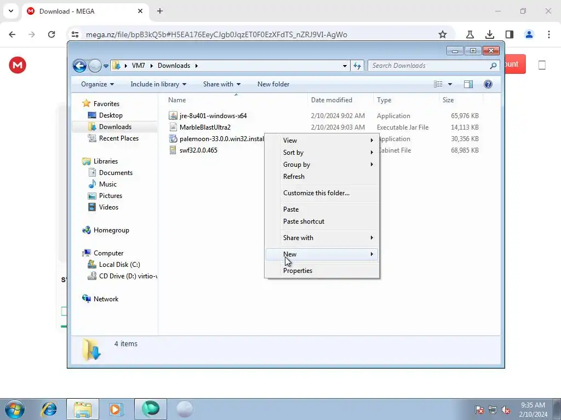561x420 pixels.
Task: Open Chrome side panel icon
Action: click(x=510, y=34)
